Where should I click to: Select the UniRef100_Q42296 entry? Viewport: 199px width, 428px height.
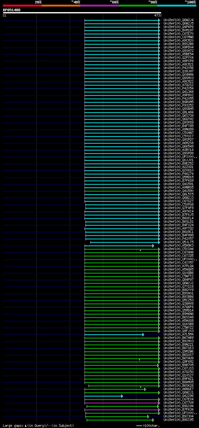(178, 396)
